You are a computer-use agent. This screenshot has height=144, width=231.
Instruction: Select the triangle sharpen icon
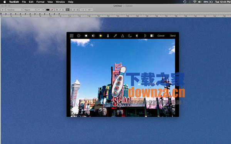point(122,36)
